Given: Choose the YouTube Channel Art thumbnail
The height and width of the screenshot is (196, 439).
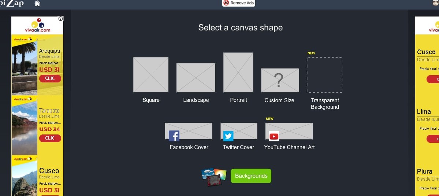Looking at the screenshot, I should (x=289, y=131).
